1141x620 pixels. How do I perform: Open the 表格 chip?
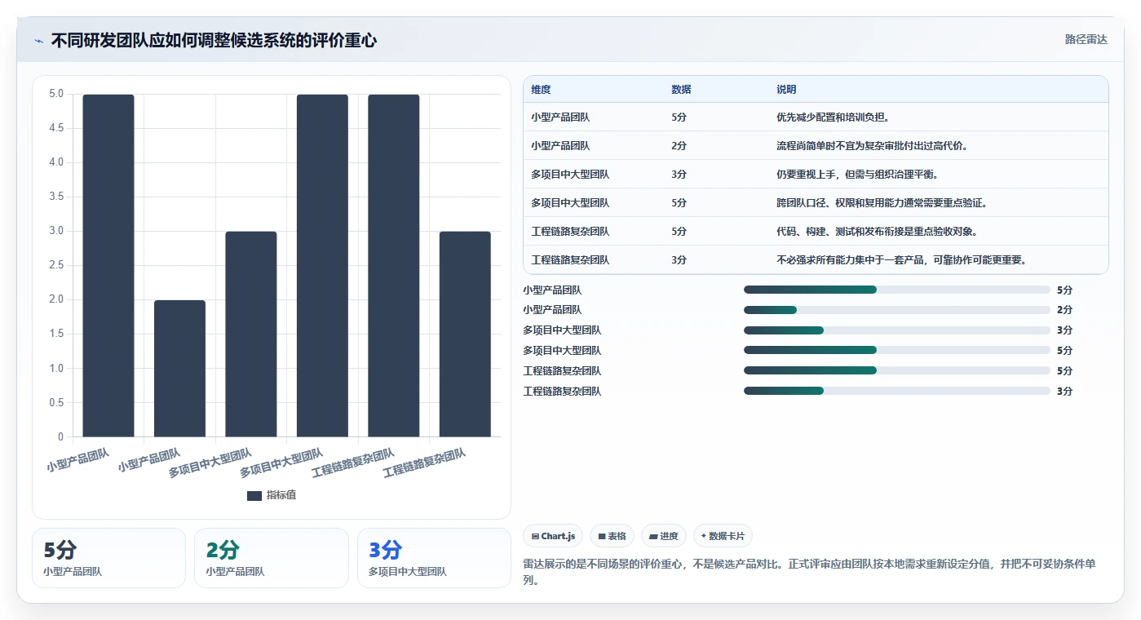(612, 536)
